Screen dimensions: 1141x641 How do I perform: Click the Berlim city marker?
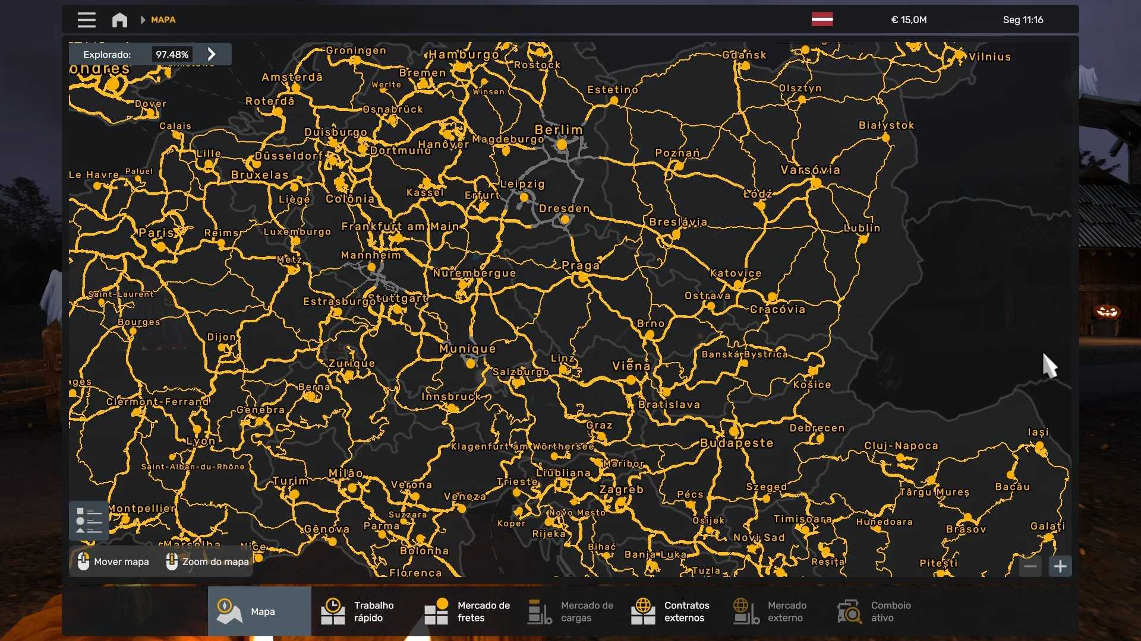562,144
